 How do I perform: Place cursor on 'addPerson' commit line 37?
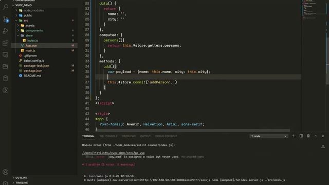point(142,82)
